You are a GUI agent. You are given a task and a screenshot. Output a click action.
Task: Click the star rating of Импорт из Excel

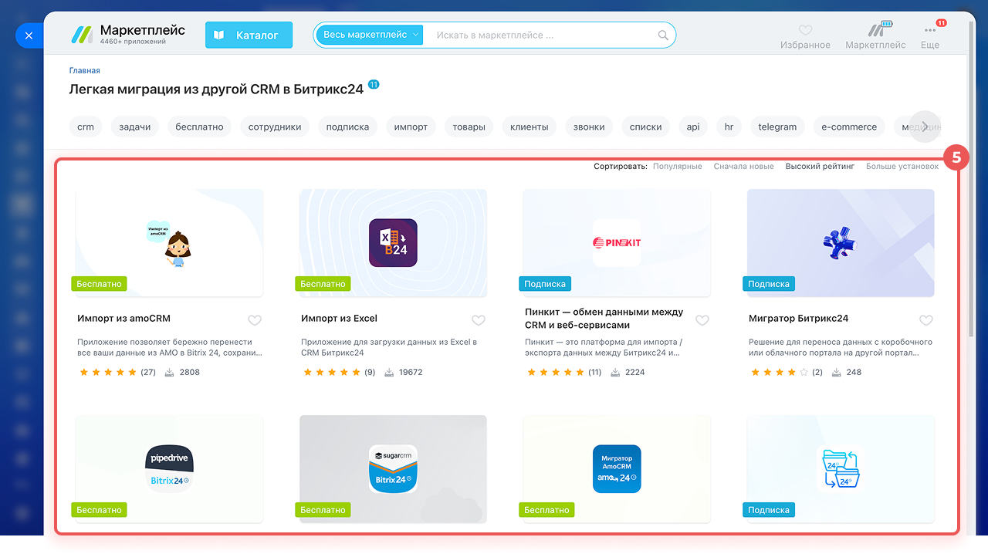tap(332, 372)
